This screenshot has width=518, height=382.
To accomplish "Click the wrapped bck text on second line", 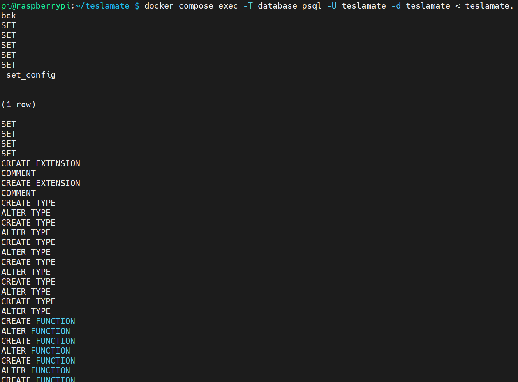I will (9, 16).
